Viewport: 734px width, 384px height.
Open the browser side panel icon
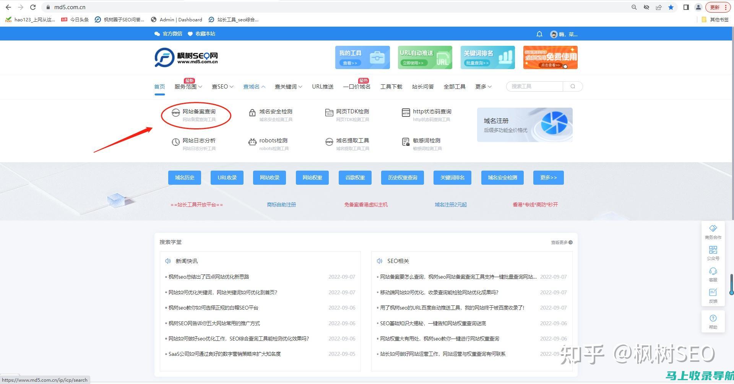686,7
